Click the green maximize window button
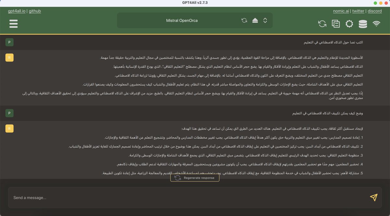Screen dimensions: 390x216 click(375, 3)
